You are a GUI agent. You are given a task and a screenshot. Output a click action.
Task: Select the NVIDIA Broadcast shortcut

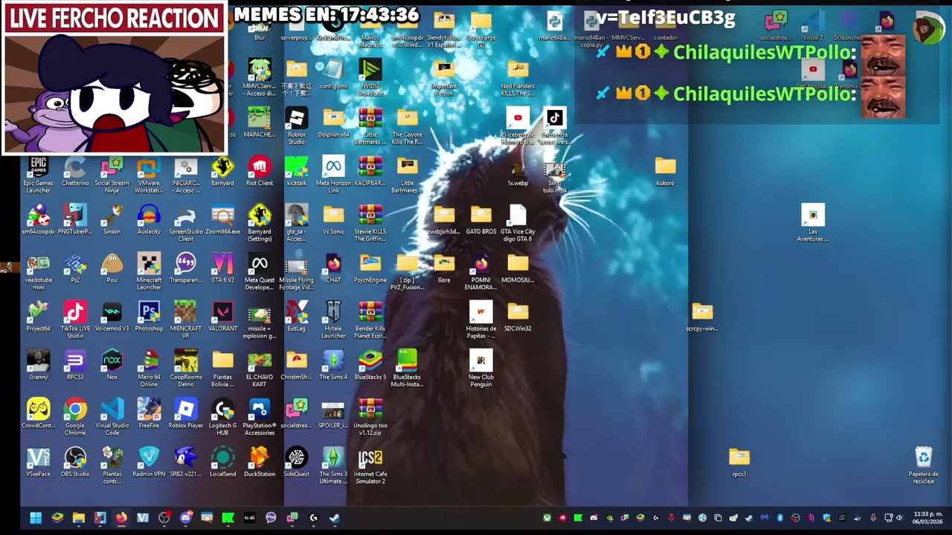pyautogui.click(x=370, y=78)
